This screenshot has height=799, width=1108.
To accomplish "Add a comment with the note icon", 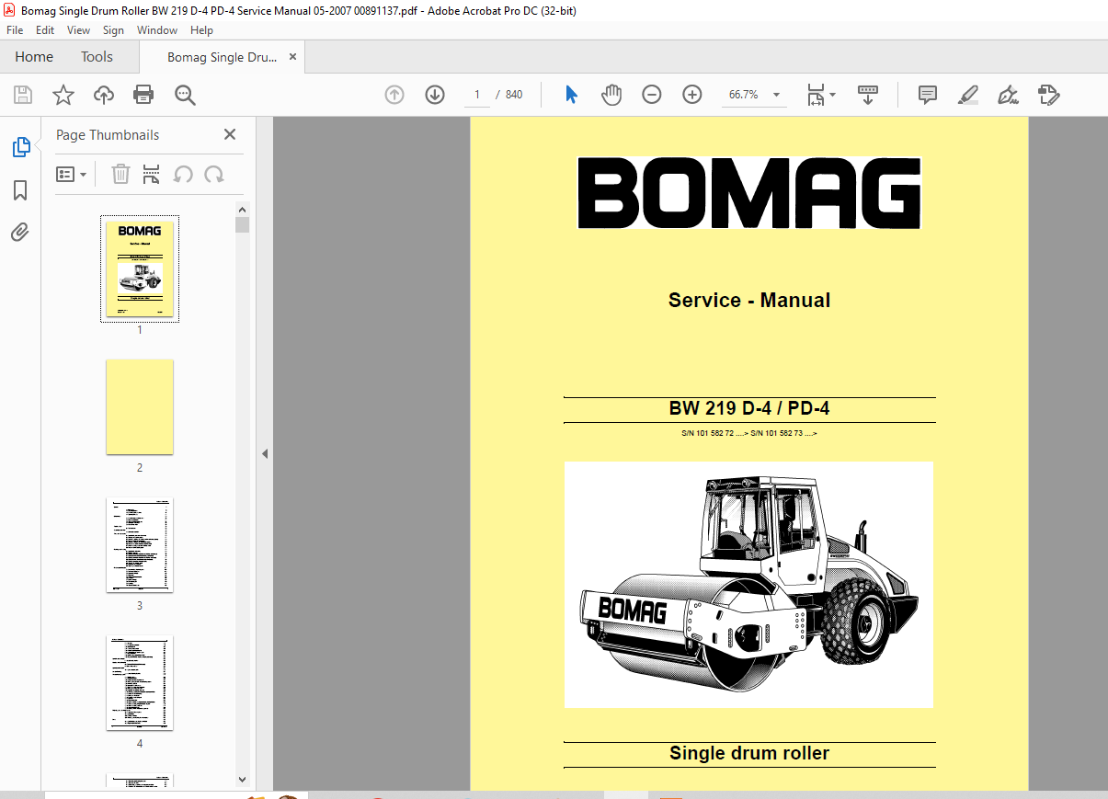I will [928, 95].
